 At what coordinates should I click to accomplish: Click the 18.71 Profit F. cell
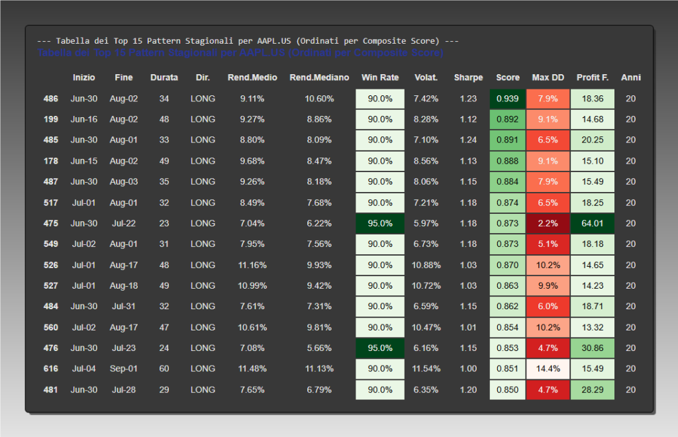click(x=593, y=306)
